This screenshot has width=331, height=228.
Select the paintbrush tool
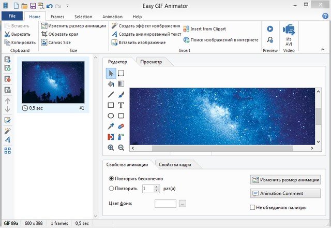click(121, 94)
